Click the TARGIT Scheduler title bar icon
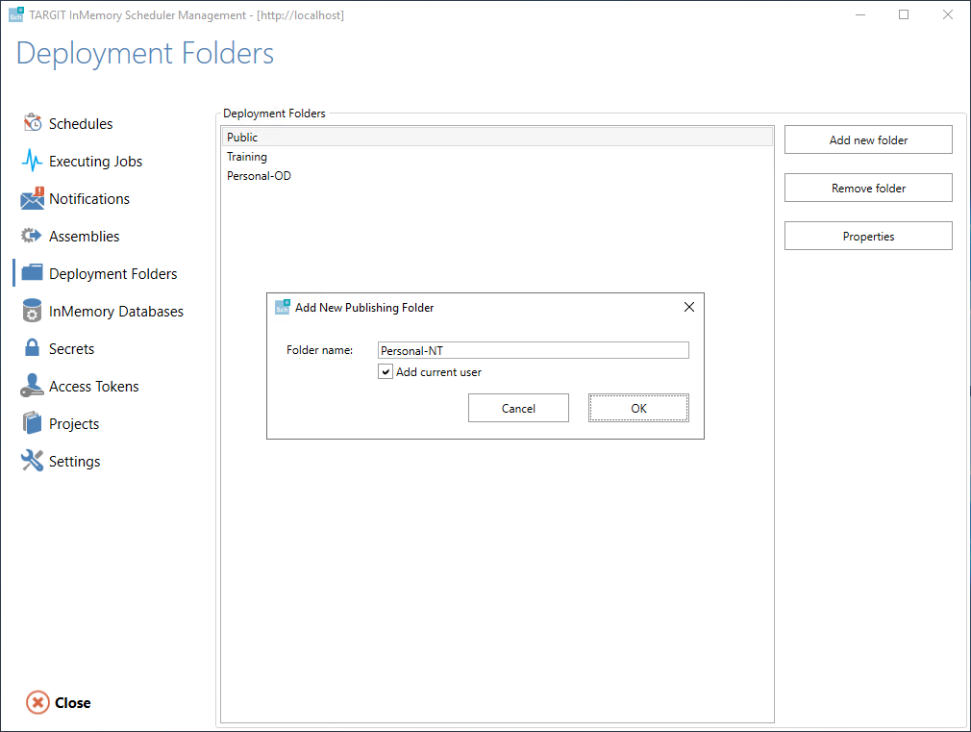971x732 pixels. pos(16,14)
